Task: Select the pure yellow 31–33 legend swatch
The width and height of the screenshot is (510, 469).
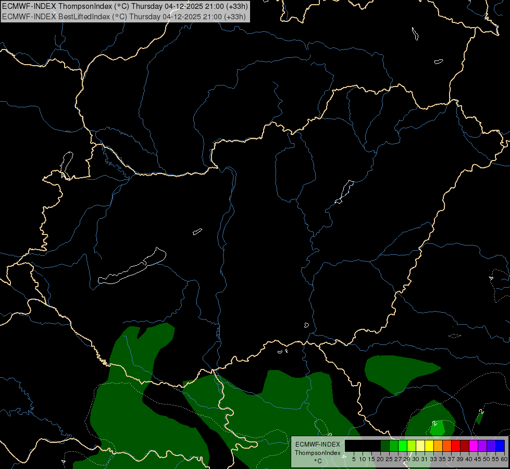Action: click(429, 446)
